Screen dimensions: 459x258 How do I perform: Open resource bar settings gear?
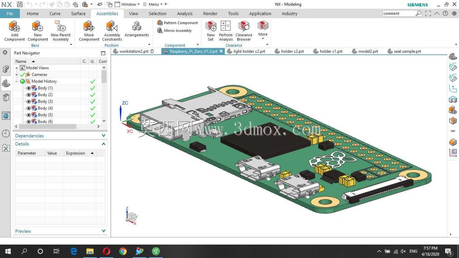coord(5,52)
